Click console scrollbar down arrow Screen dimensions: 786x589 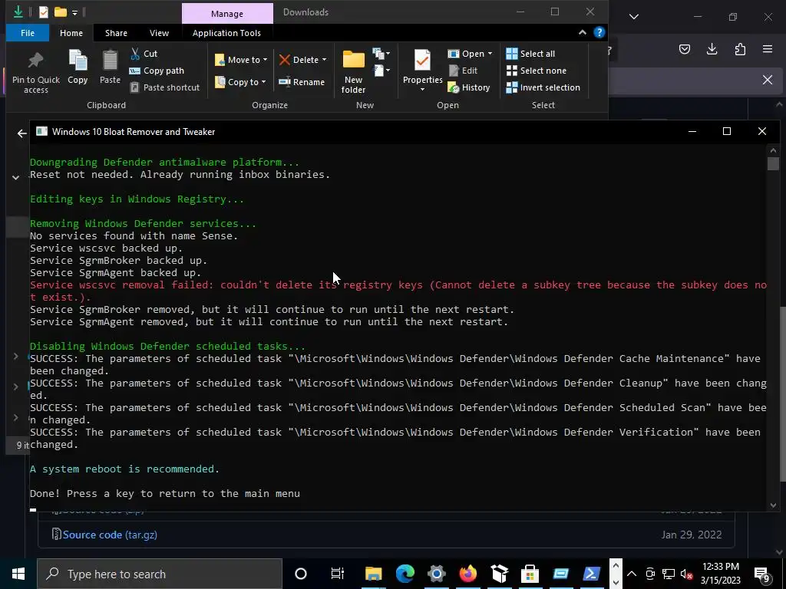(773, 505)
